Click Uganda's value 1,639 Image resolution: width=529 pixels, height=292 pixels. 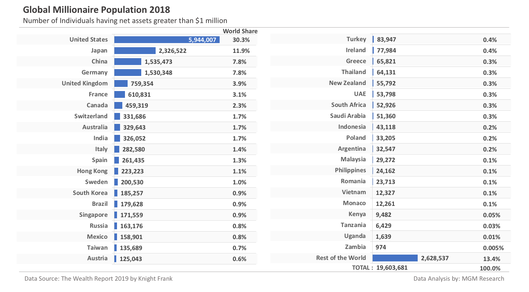pos(384,237)
